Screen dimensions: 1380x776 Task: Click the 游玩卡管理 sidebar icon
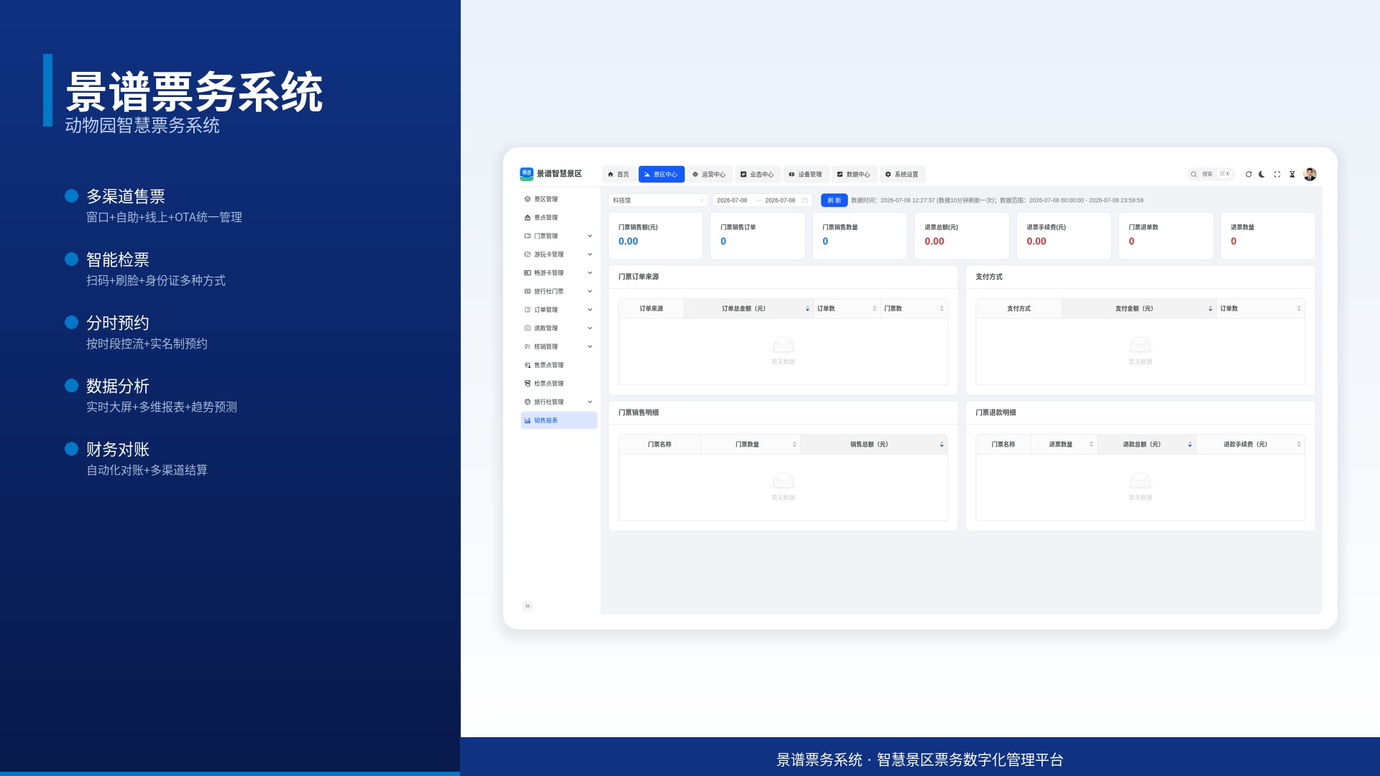point(528,254)
